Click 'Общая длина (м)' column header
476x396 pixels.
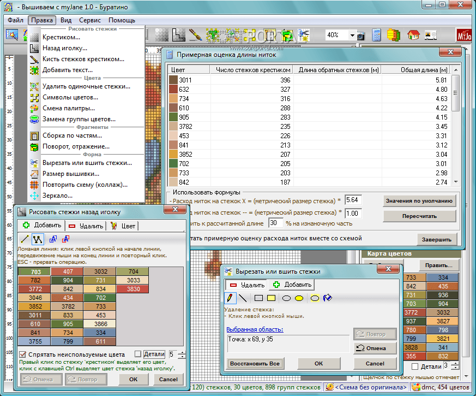pyautogui.click(x=415, y=70)
